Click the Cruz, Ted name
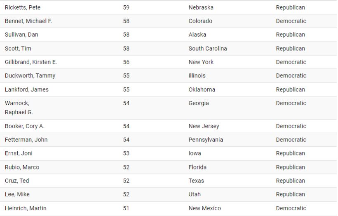The image size is (338, 216). [x=17, y=181]
